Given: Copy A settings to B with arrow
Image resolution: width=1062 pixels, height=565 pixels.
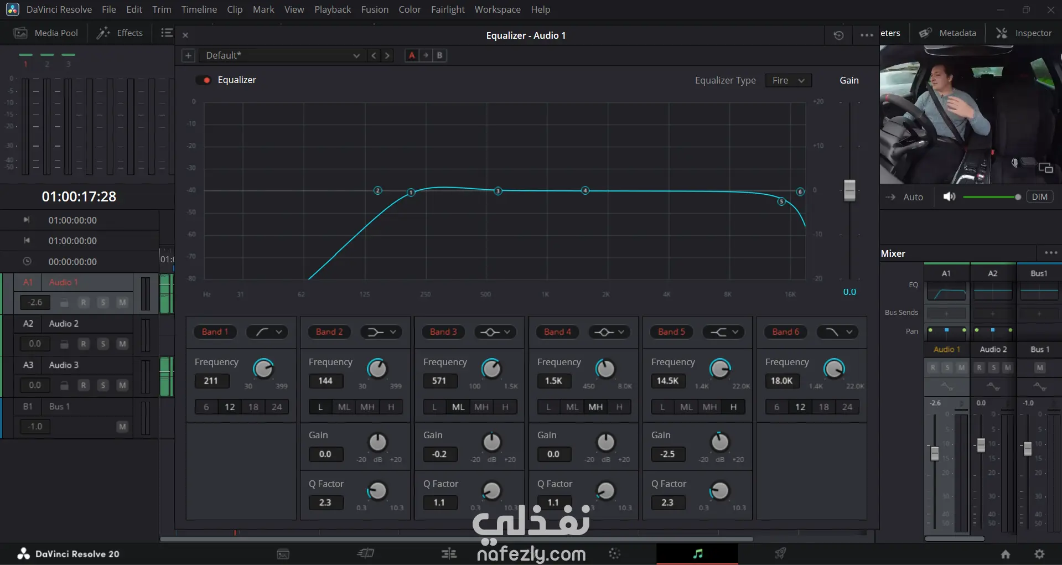Looking at the screenshot, I should pyautogui.click(x=426, y=55).
